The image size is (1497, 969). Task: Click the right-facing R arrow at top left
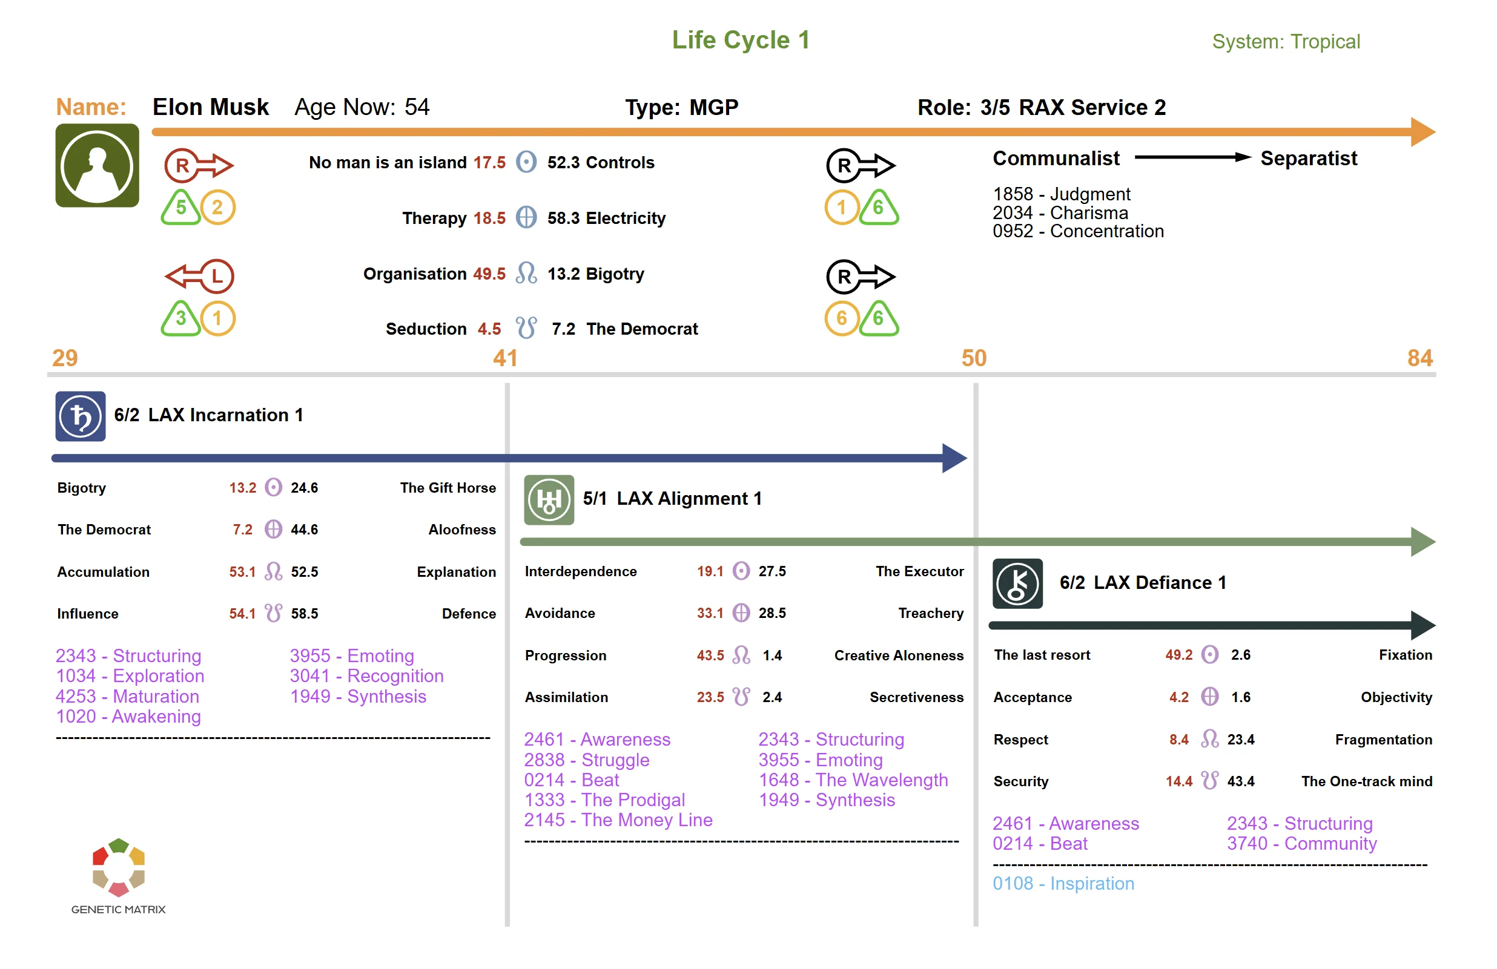pyautogui.click(x=198, y=165)
